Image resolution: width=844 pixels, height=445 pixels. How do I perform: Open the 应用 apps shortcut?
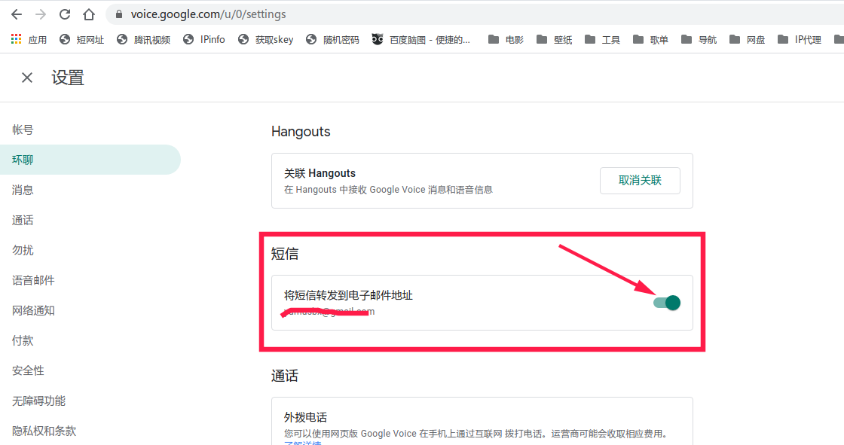pyautogui.click(x=29, y=39)
